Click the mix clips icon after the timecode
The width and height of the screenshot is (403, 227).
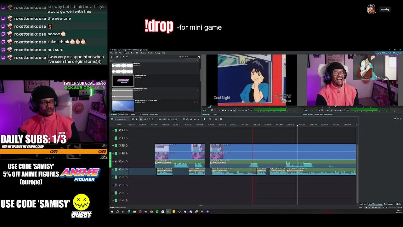tap(184, 119)
